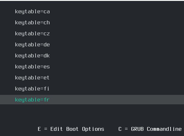Click the "C" key letter in footer
The image size is (184, 136).
click(x=120, y=129)
